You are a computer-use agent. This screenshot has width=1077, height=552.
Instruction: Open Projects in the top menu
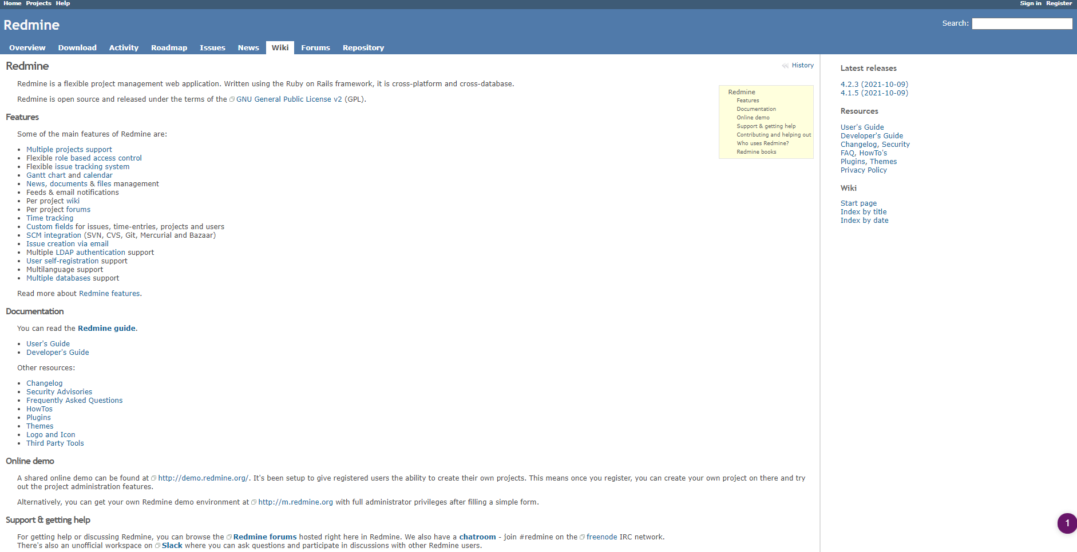pos(38,3)
